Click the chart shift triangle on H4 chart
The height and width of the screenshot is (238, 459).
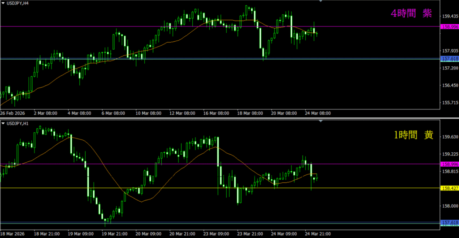pos(320,1)
